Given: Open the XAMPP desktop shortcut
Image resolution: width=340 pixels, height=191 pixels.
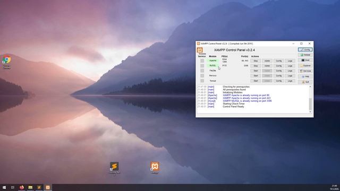Looking at the screenshot, I should (x=155, y=168).
